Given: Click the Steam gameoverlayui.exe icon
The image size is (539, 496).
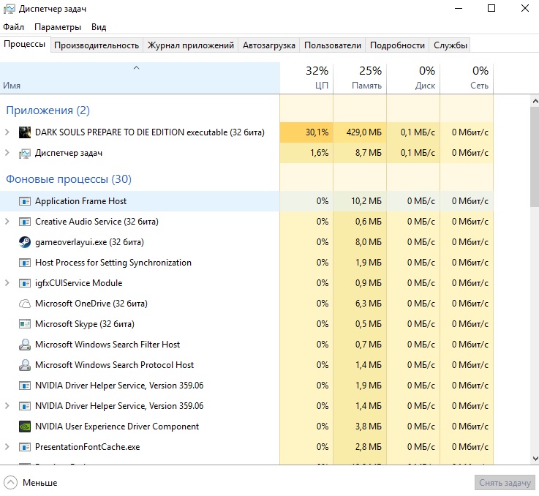Looking at the screenshot, I should tap(24, 242).
